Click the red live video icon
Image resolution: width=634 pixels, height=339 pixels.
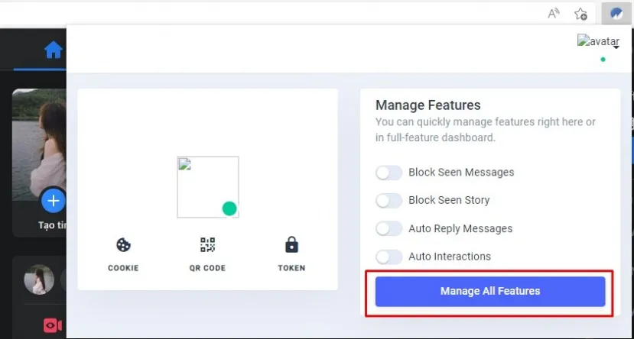point(53,325)
